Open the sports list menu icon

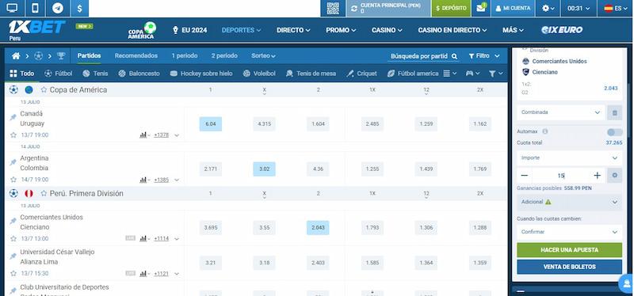pos(449,74)
